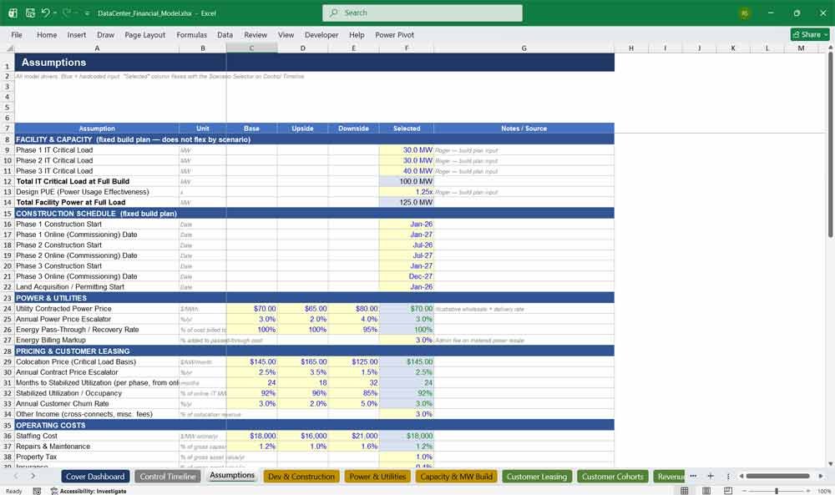Switch to Page Break Preview icon
Image resolution: width=835 pixels, height=495 pixels.
(x=728, y=491)
